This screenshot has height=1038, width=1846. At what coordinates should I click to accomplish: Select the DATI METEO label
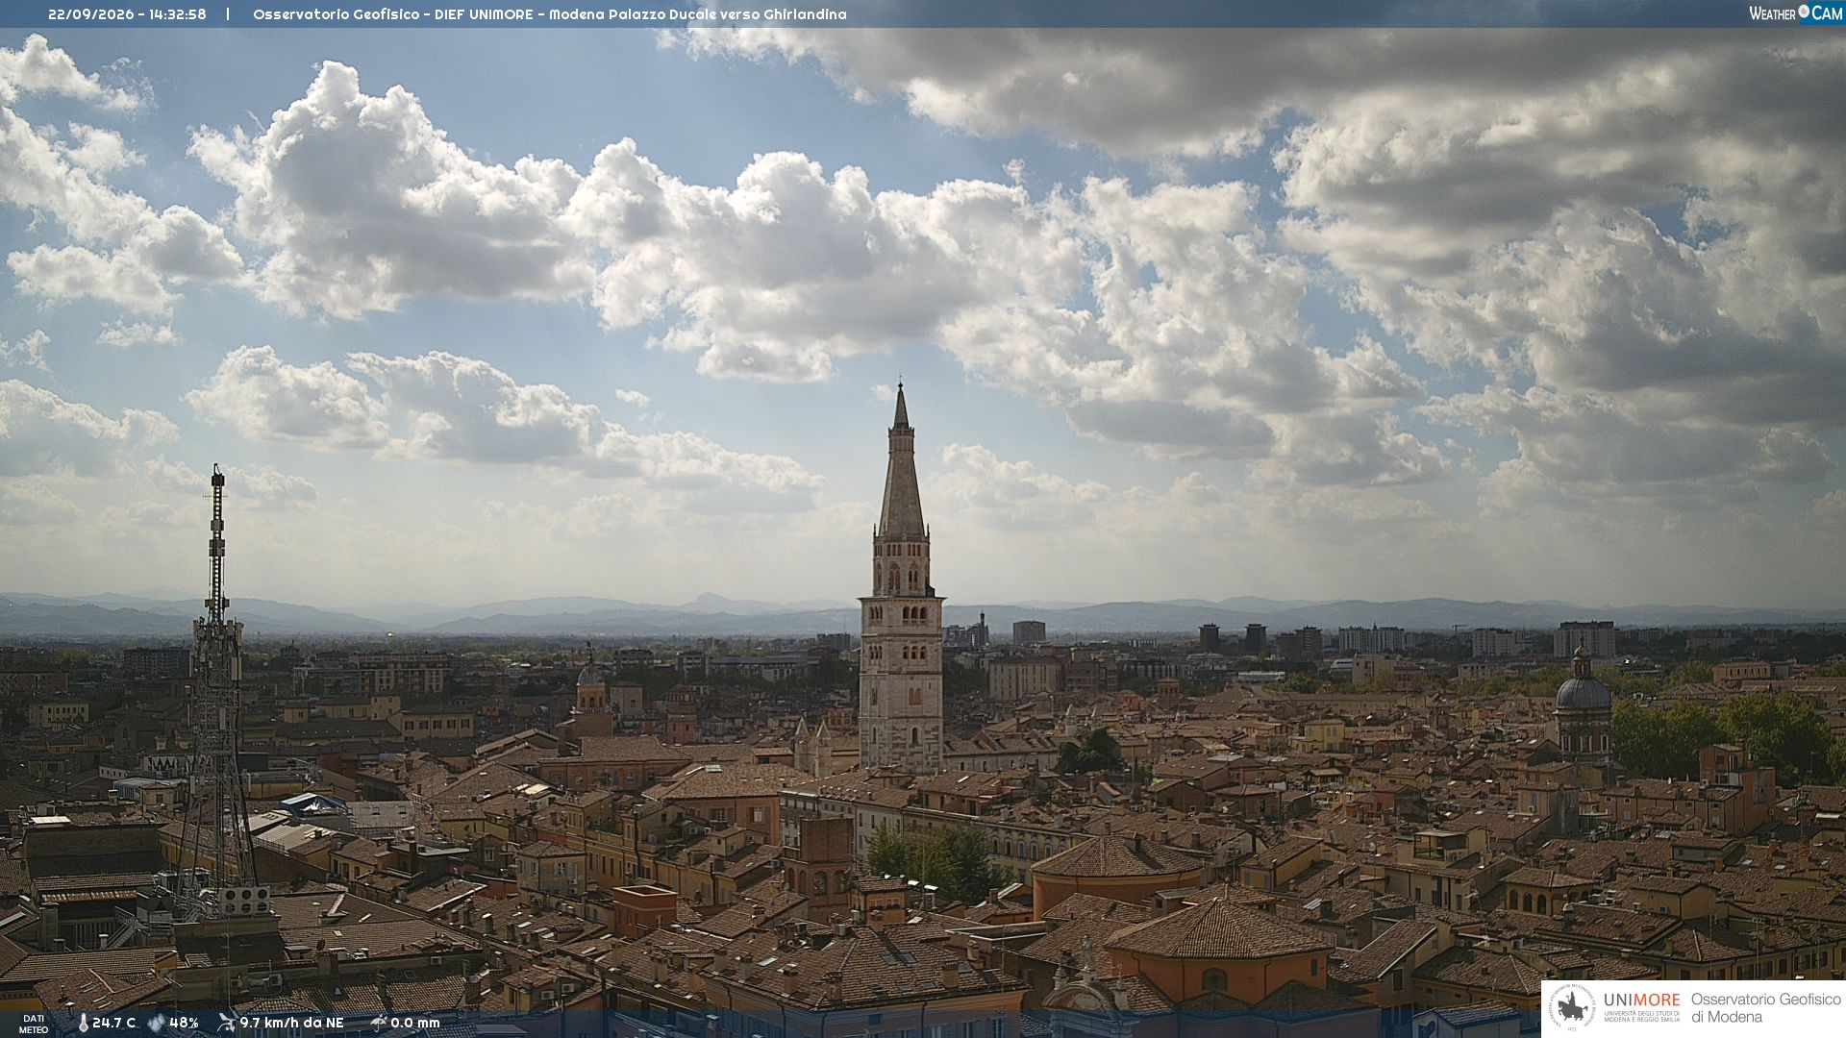tap(34, 1025)
